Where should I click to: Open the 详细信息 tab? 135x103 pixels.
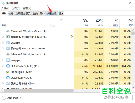[52, 14]
